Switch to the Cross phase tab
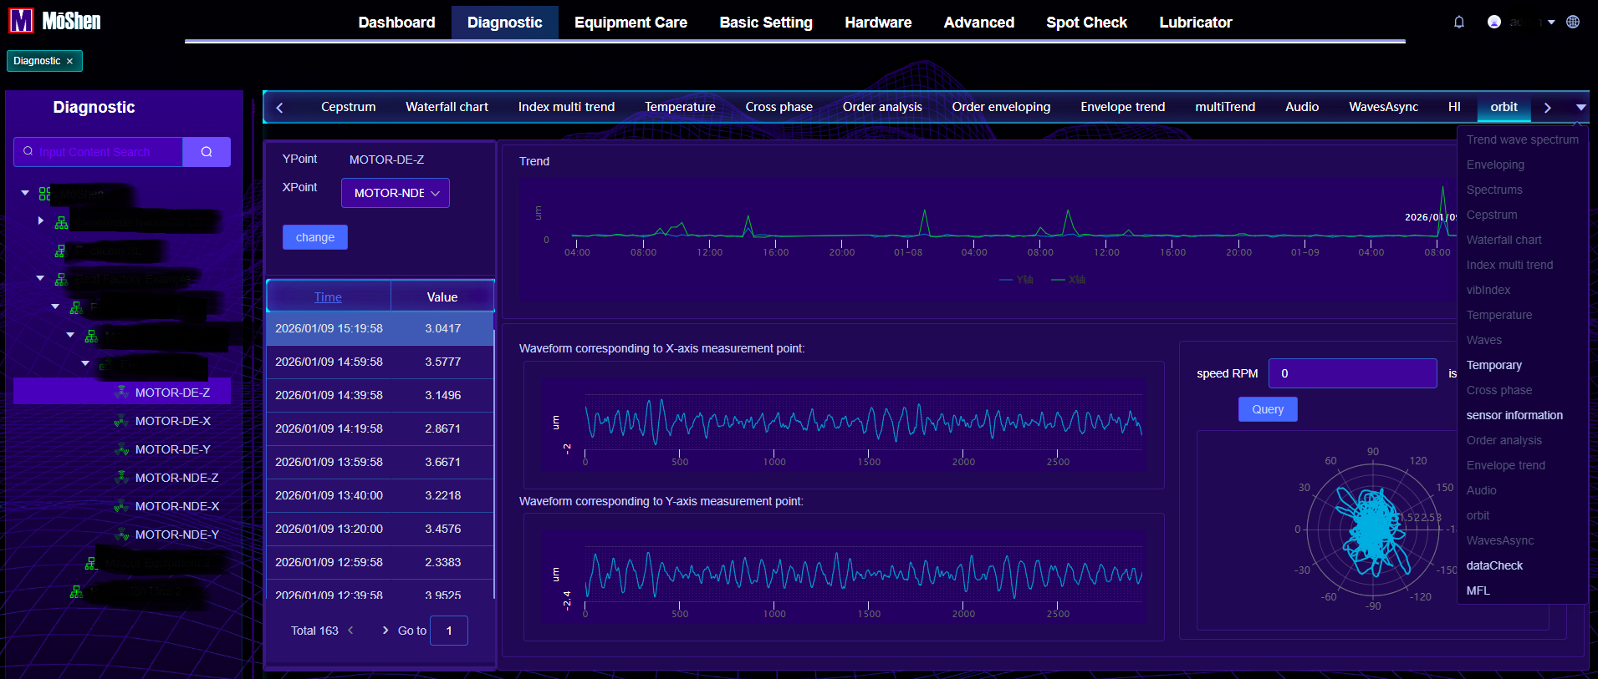 [x=779, y=107]
